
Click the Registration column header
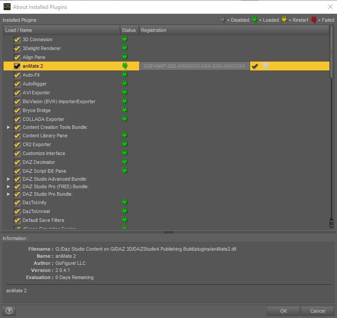[234, 30]
